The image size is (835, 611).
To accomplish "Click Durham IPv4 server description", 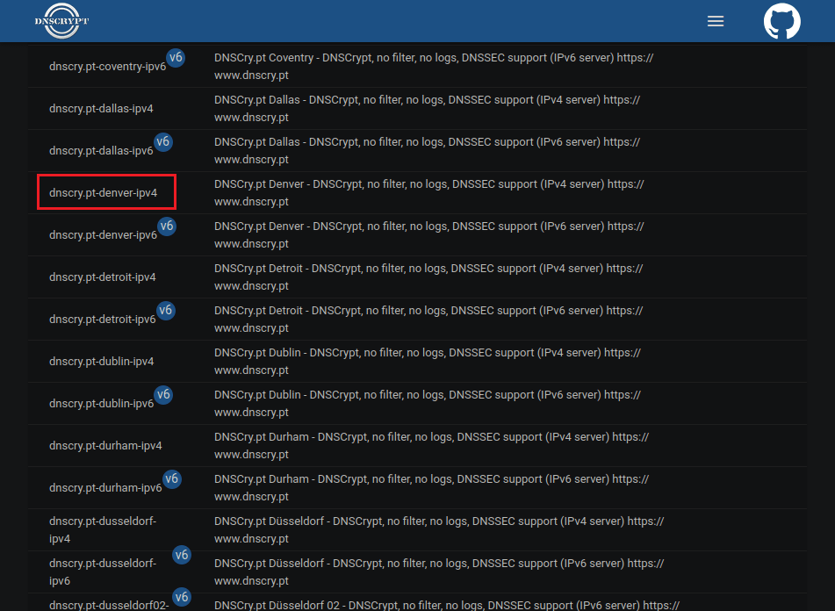I will [431, 445].
